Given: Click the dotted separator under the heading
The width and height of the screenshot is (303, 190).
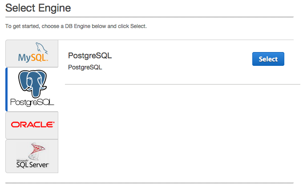Looking at the screenshot, I should coord(149,17).
